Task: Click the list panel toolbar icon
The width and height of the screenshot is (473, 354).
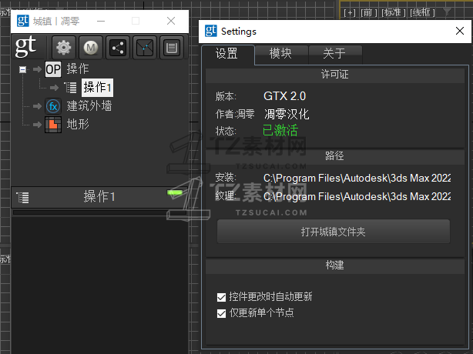Action: [x=172, y=47]
